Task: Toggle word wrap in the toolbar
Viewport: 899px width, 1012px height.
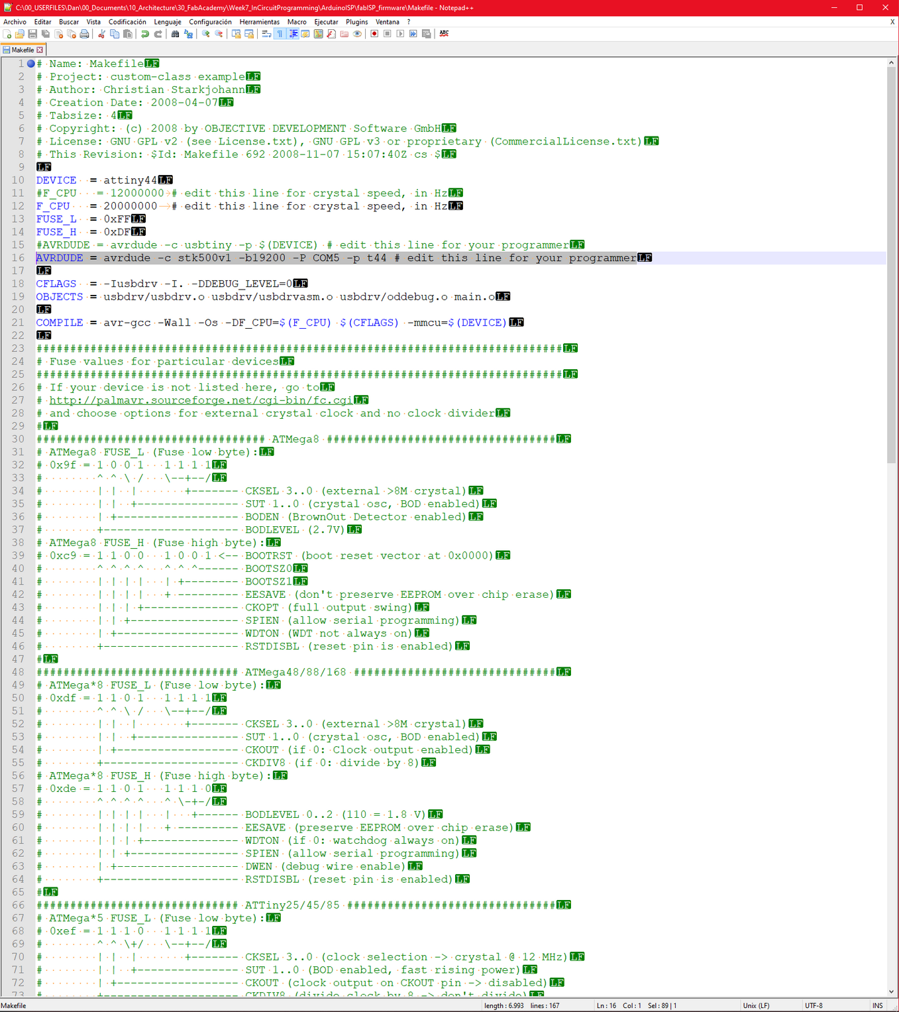Action: [x=266, y=34]
